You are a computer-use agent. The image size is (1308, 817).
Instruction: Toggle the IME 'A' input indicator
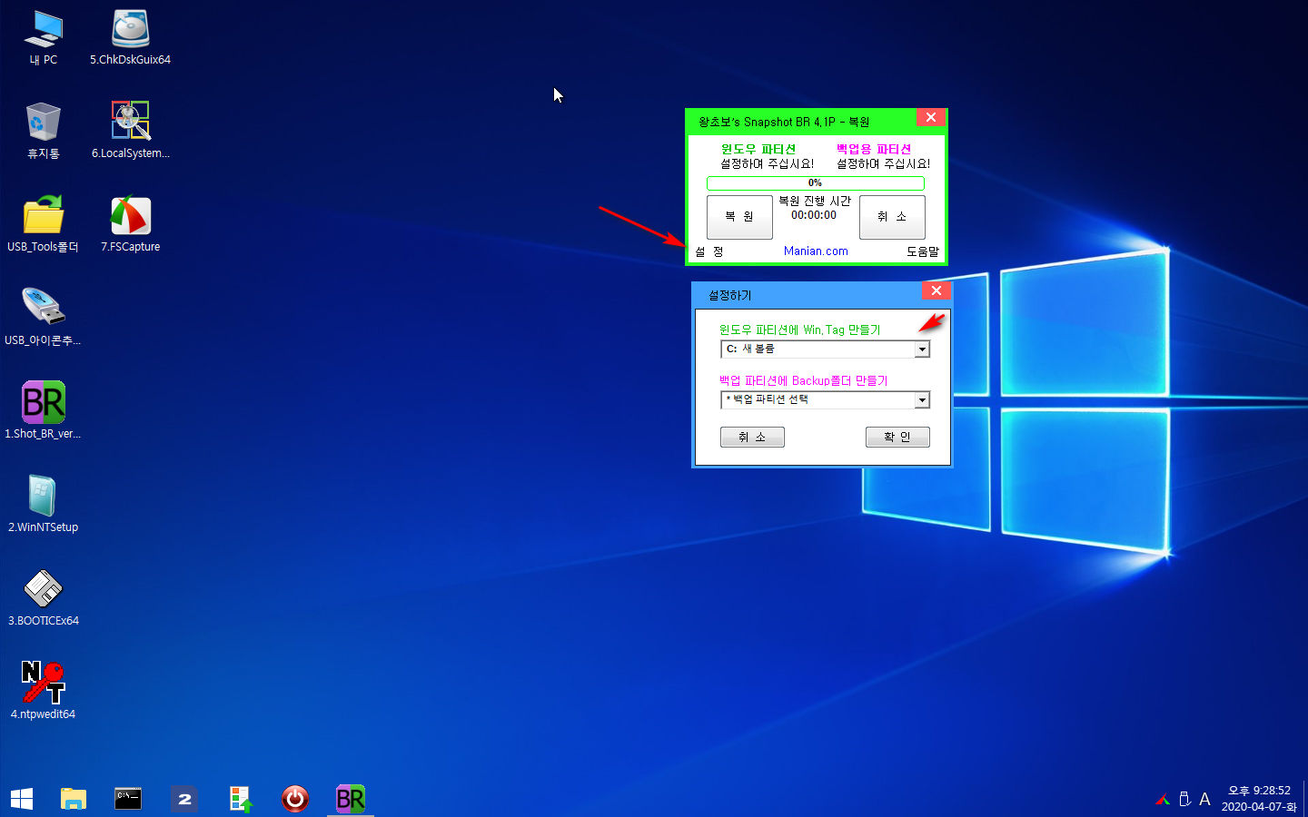tap(1204, 800)
